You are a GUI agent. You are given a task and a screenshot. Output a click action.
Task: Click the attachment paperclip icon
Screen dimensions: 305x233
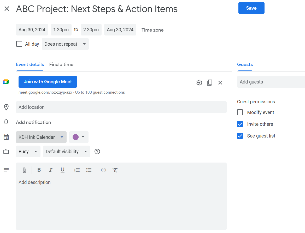point(24,170)
